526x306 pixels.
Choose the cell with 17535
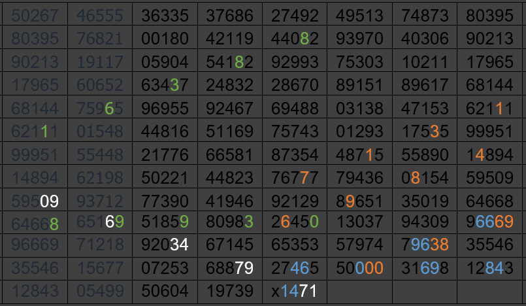(x=425, y=130)
